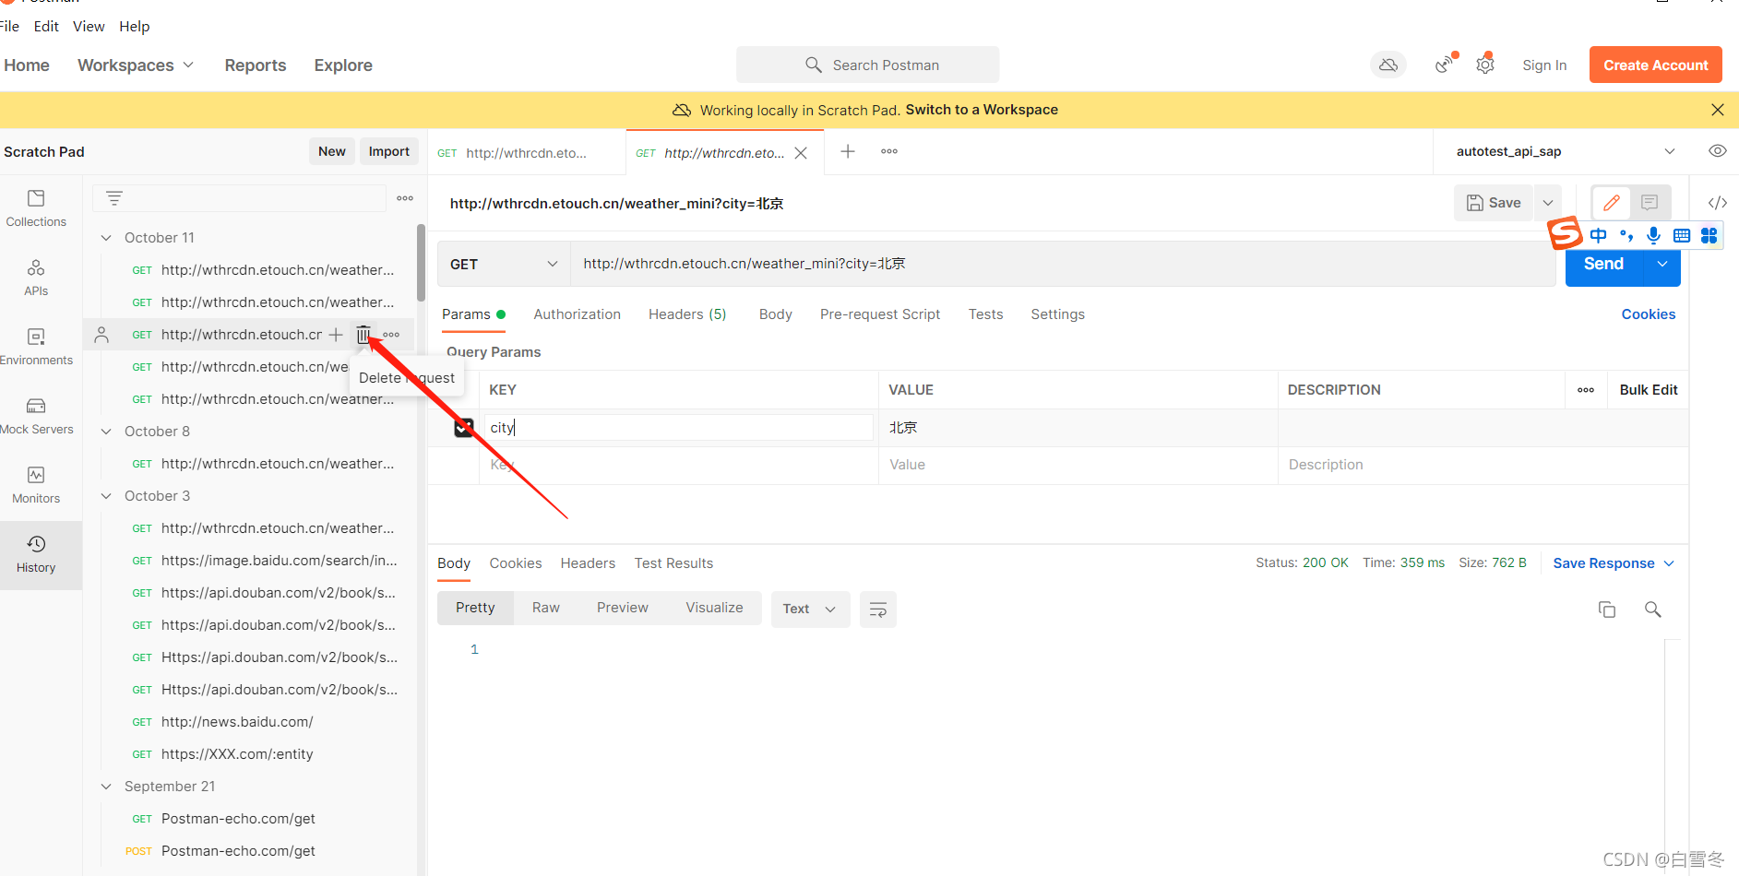Click the history filter icon
The height and width of the screenshot is (876, 1739).
click(x=114, y=198)
